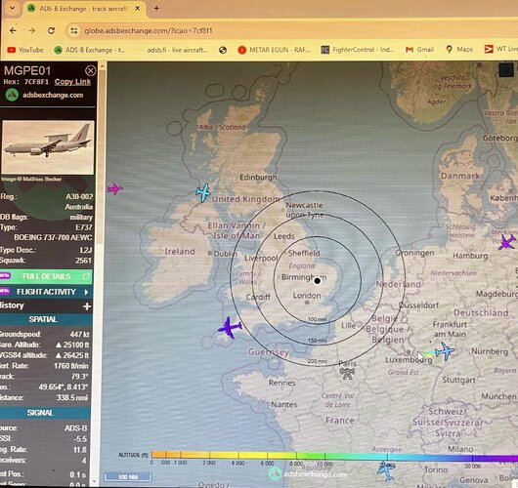Open the browser tab search dropdown
This screenshot has height=488, width=518.
pyautogui.click(x=13, y=8)
